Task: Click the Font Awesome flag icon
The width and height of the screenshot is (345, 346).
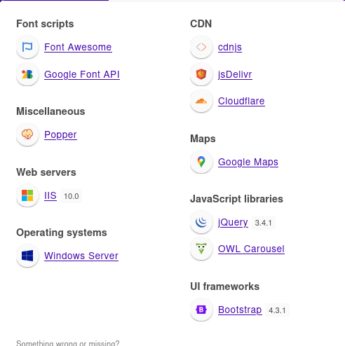Action: (27, 47)
